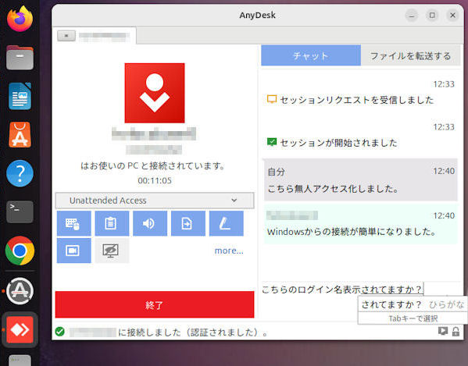Toggle keyboard and mouse control permission
The width and height of the screenshot is (468, 366).
point(73,223)
